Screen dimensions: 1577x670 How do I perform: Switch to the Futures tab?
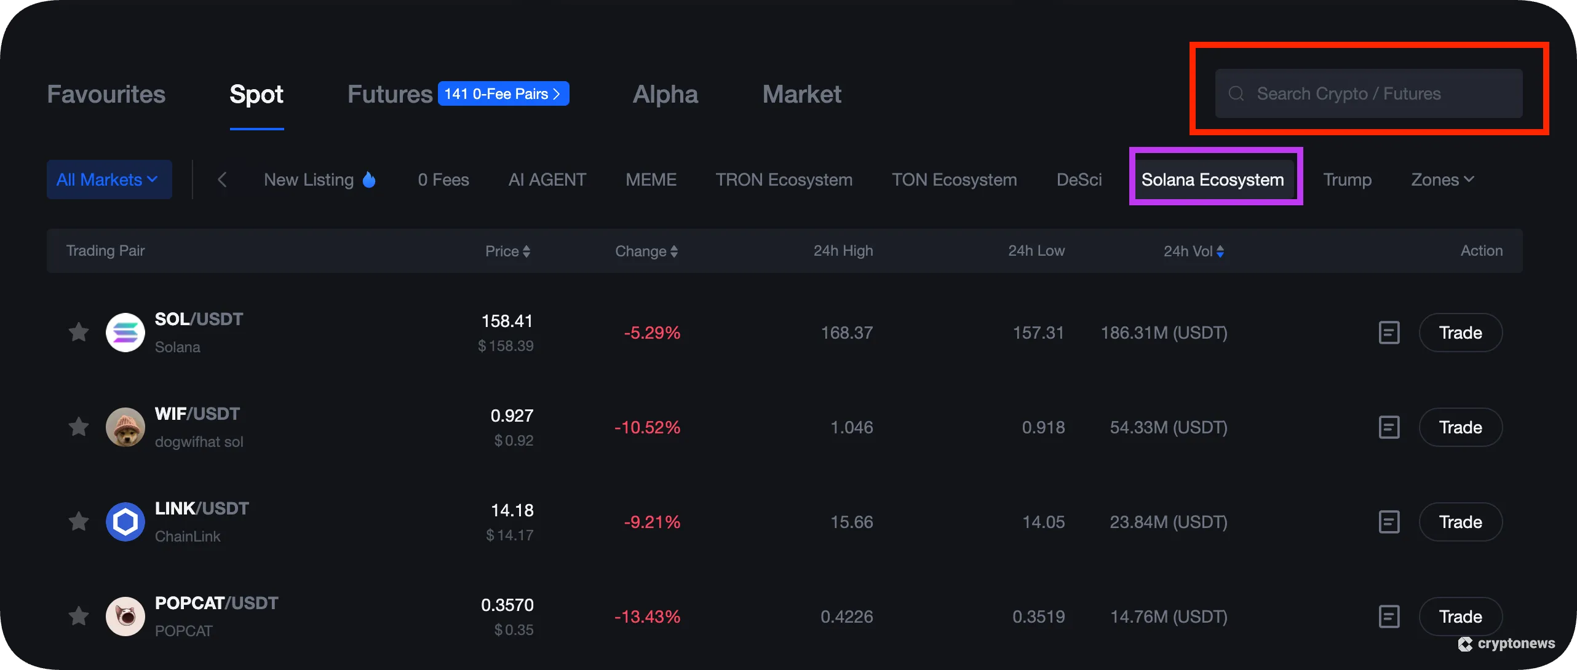click(x=390, y=94)
